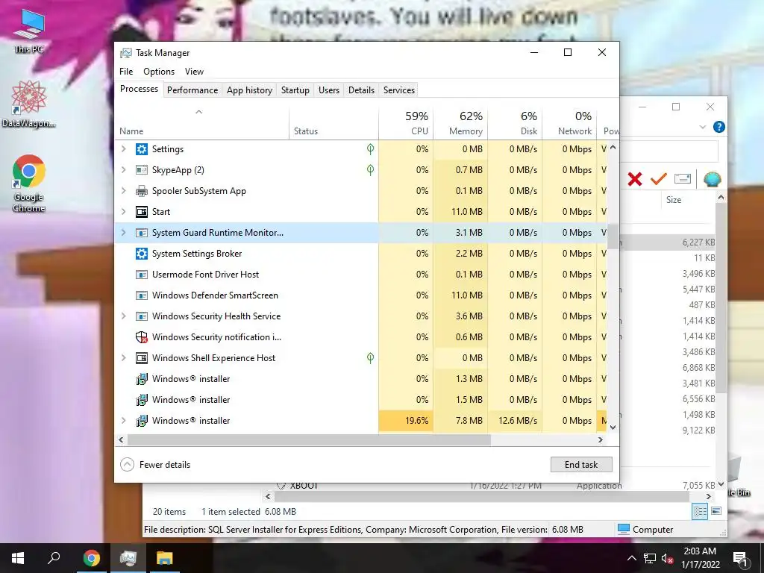Click the blue help question mark icon
This screenshot has height=573, width=764.
[x=718, y=127]
